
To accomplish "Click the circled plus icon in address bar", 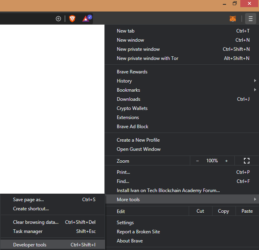I will (58, 19).
